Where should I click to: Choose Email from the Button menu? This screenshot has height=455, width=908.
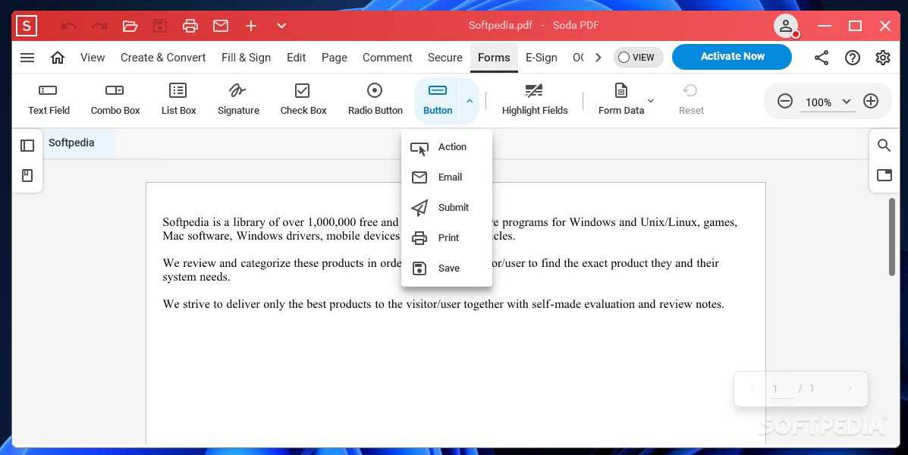(x=447, y=177)
